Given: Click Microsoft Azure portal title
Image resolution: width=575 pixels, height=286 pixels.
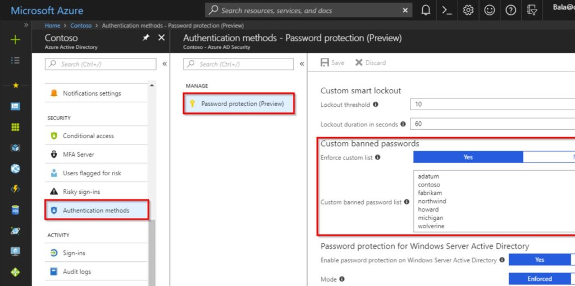Looking at the screenshot, I should pyautogui.click(x=47, y=10).
